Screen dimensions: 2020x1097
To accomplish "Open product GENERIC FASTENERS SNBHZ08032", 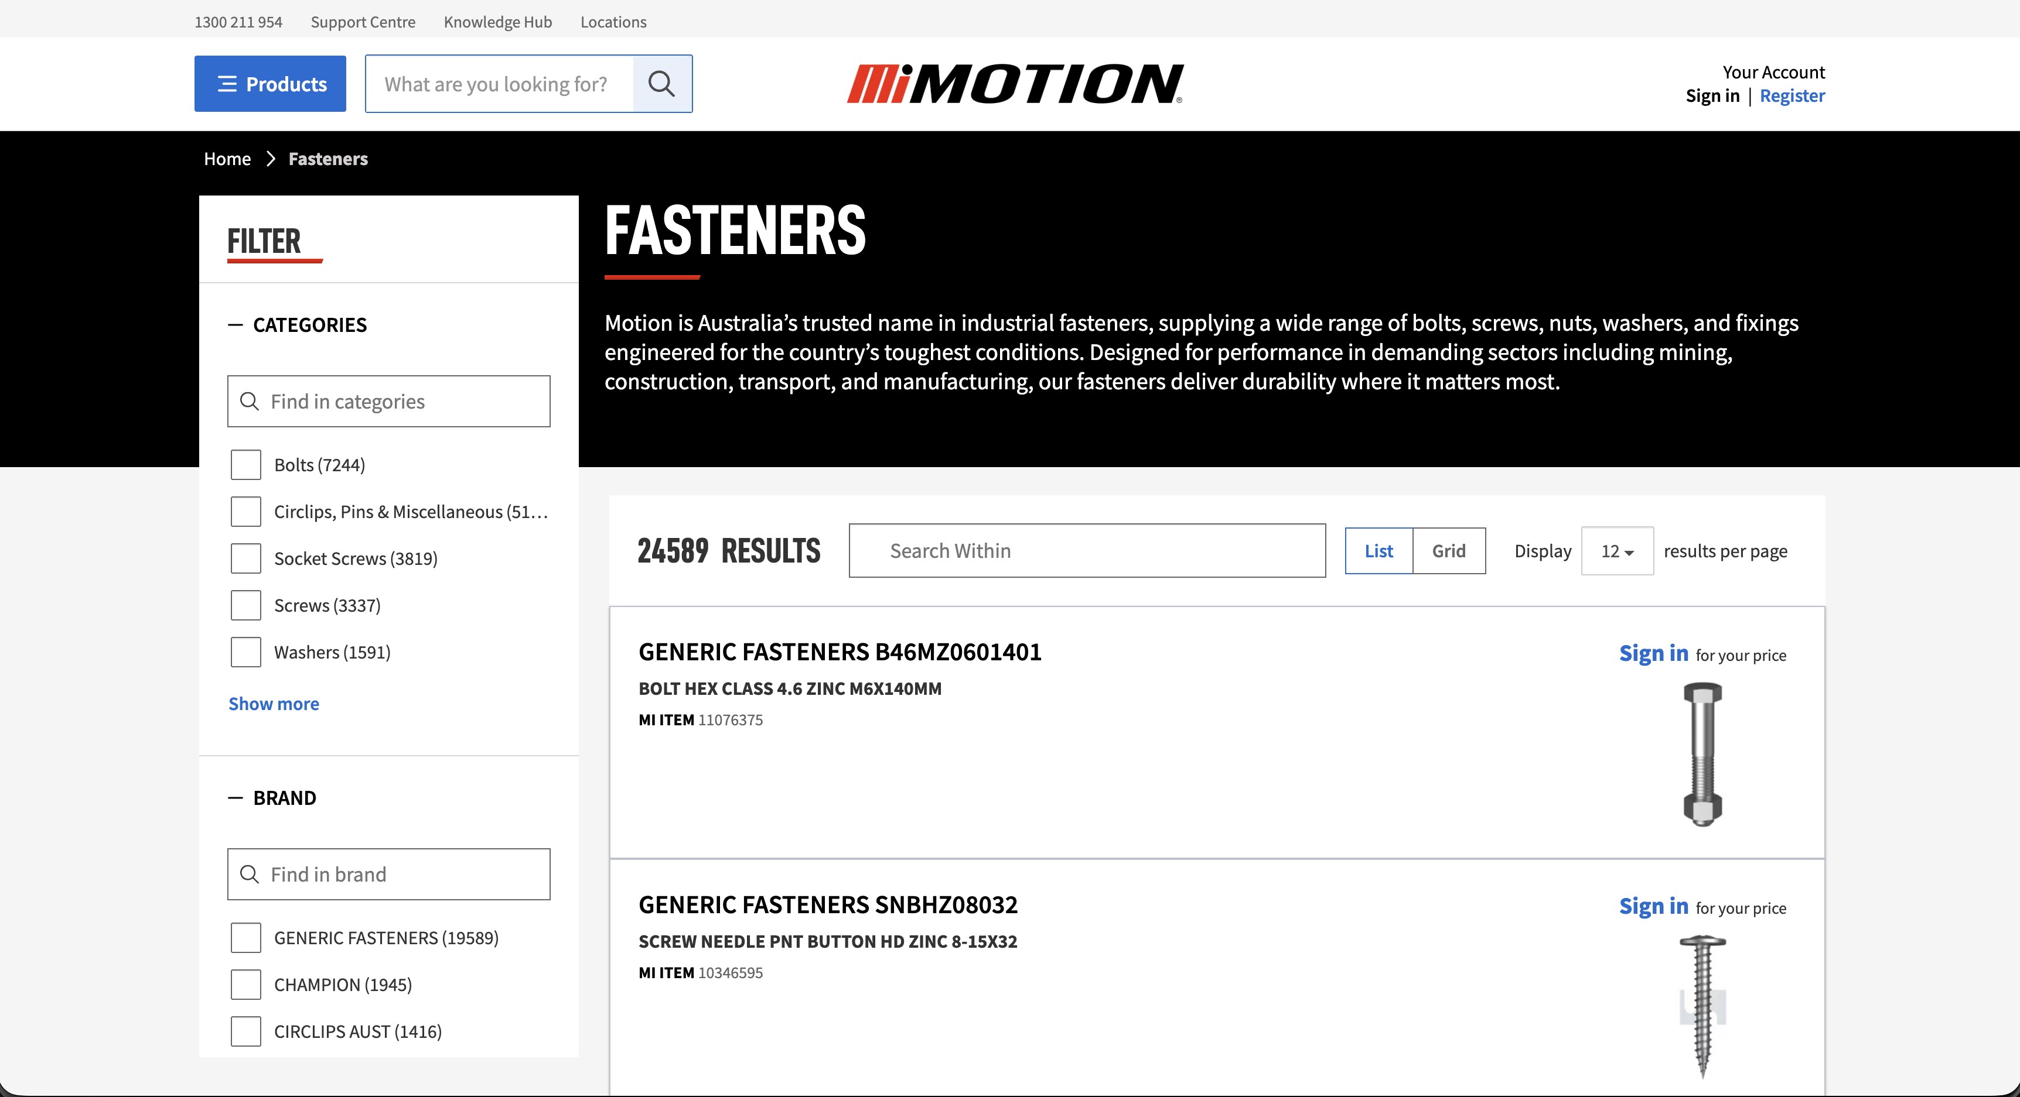I will tap(828, 905).
